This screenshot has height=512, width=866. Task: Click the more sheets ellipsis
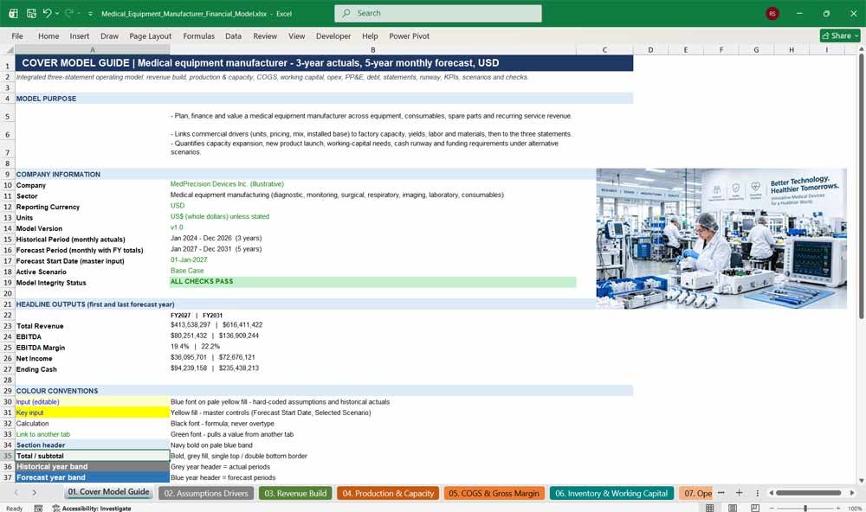click(x=721, y=493)
